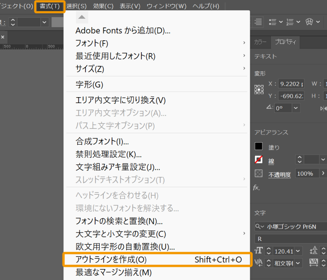The width and height of the screenshot is (327, 280).
Task: Click the leading icon
Action: point(314,250)
